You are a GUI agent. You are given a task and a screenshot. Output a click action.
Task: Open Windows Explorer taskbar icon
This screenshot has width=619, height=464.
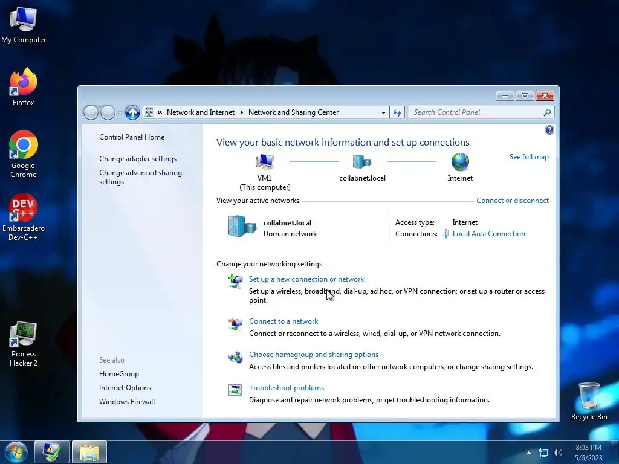89,452
